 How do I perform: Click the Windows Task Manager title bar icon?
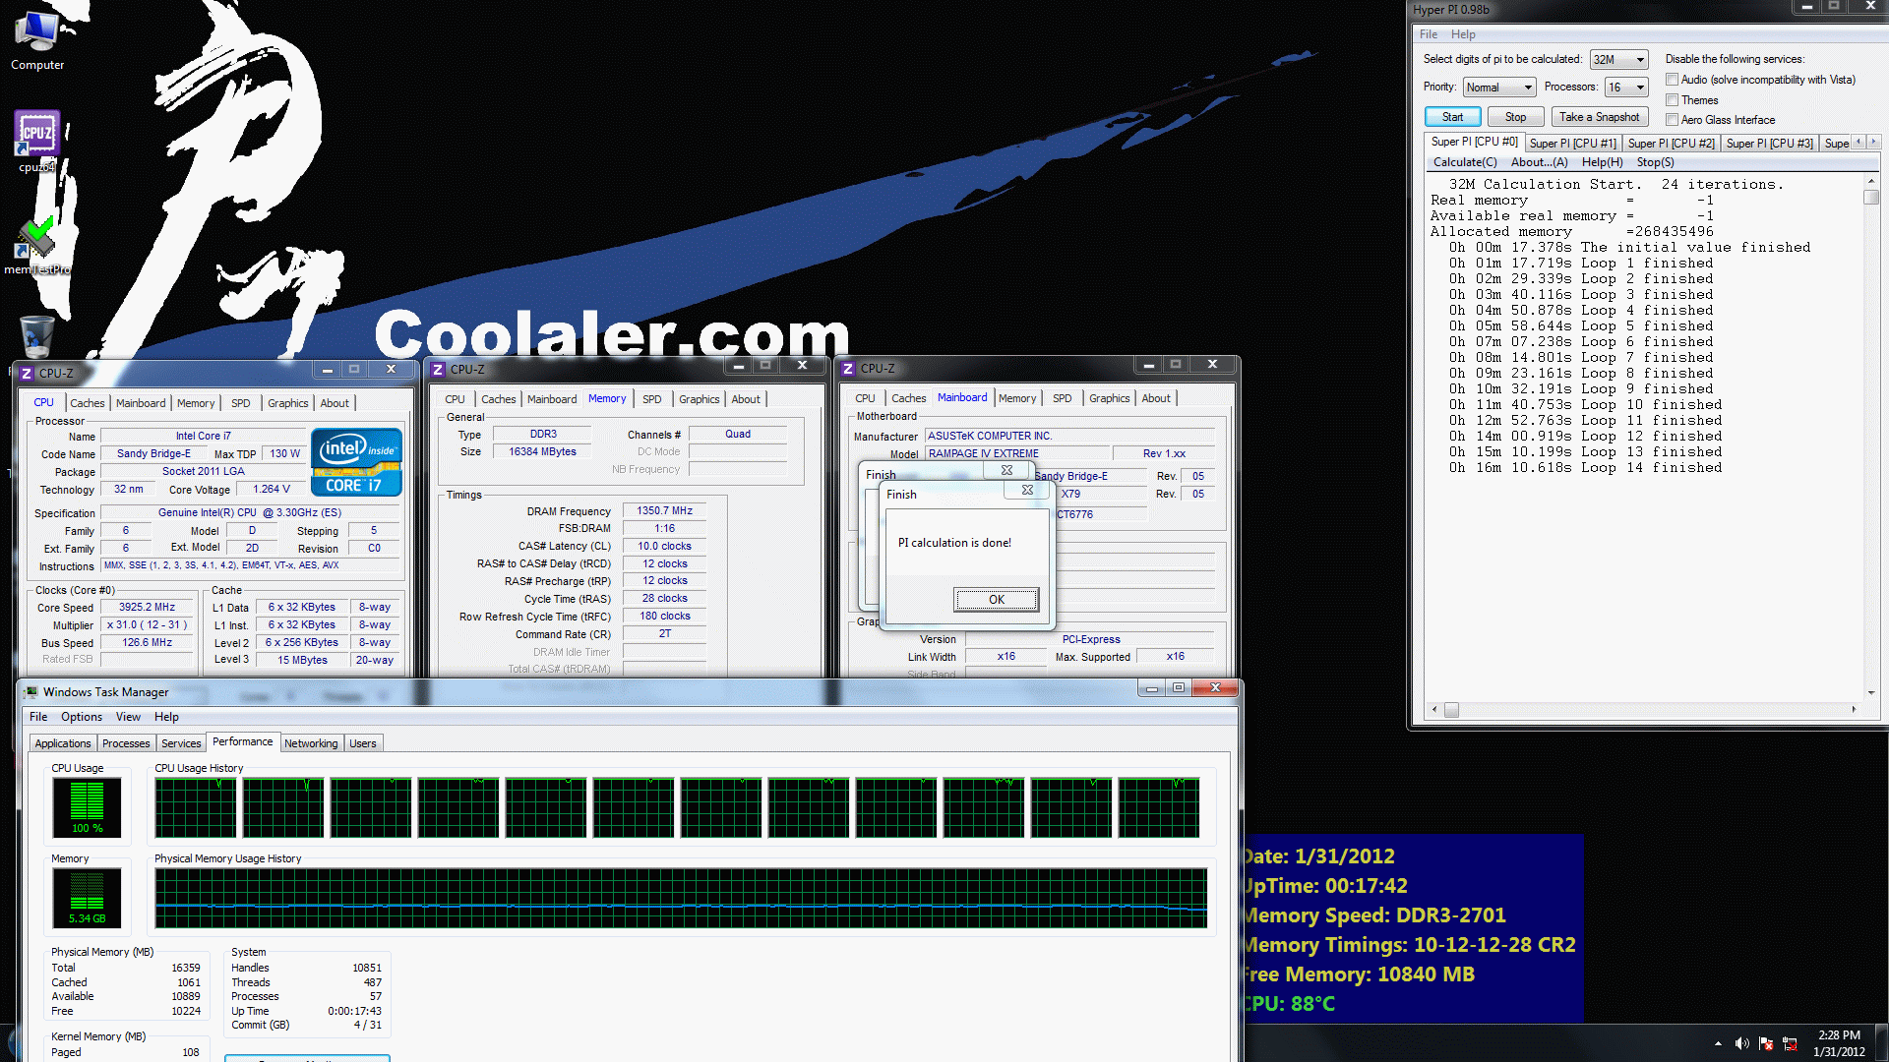pos(31,692)
